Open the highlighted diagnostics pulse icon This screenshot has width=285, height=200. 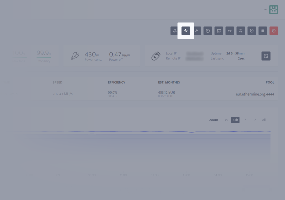click(x=186, y=31)
